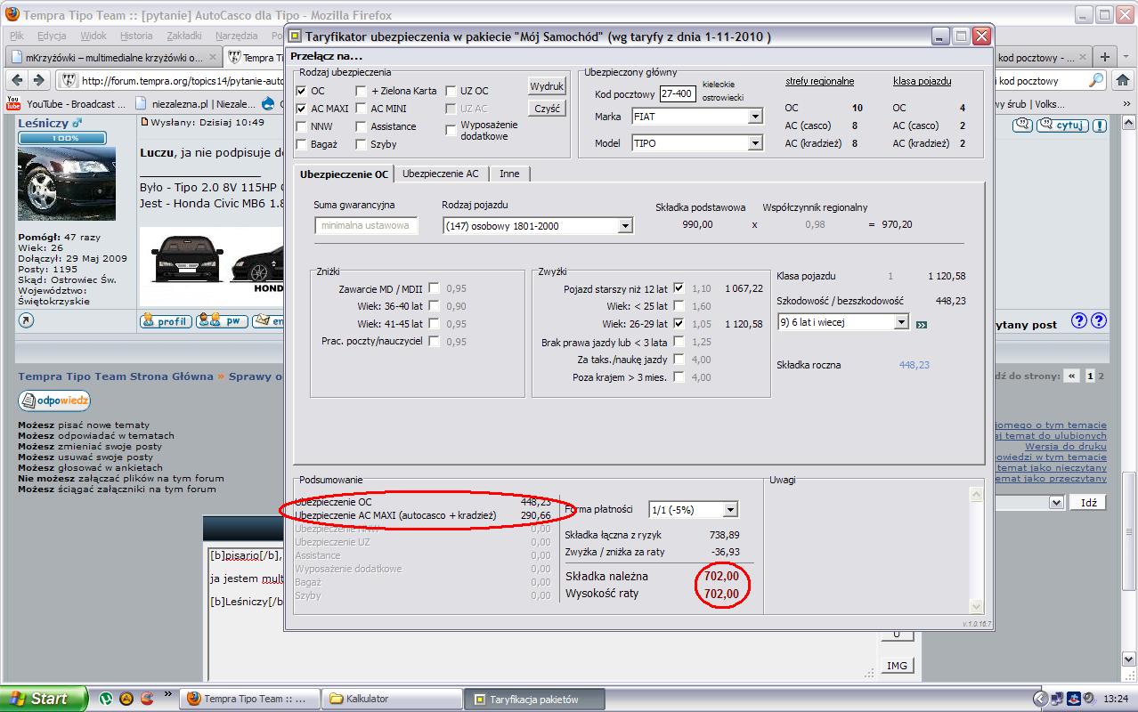Image resolution: width=1138 pixels, height=712 pixels.
Task: Click the green arrows button beside szkodowość
Action: pos(921,325)
